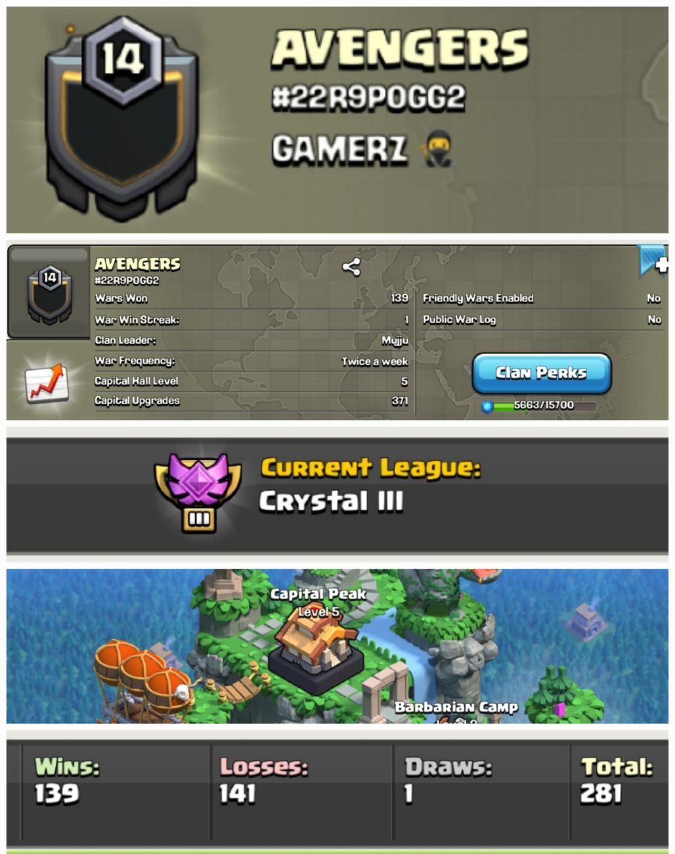675x854 pixels.
Task: Select the small level 14 clan badge
Action: pyautogui.click(x=49, y=295)
